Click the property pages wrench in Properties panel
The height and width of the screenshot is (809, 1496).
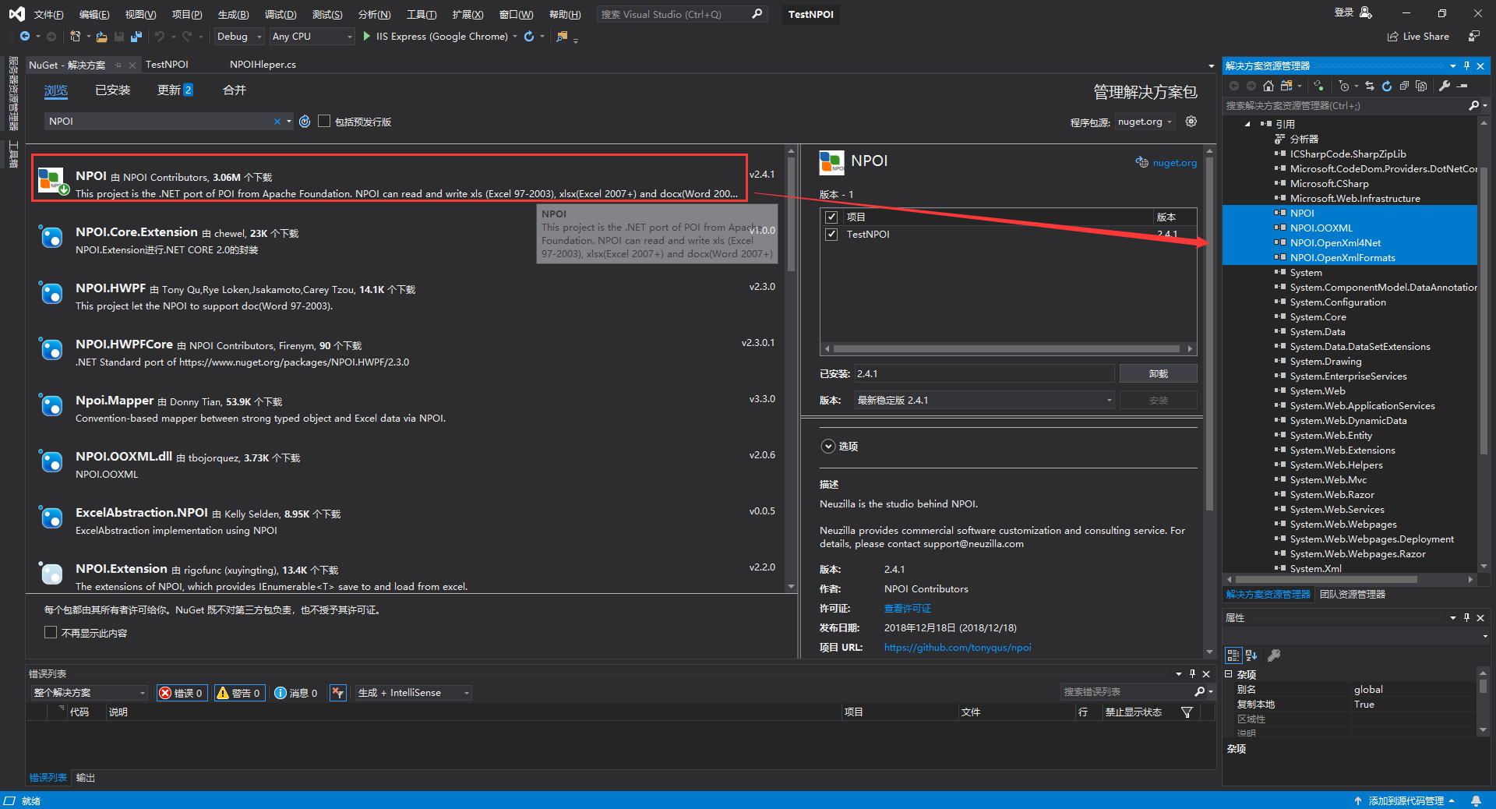click(x=1274, y=655)
